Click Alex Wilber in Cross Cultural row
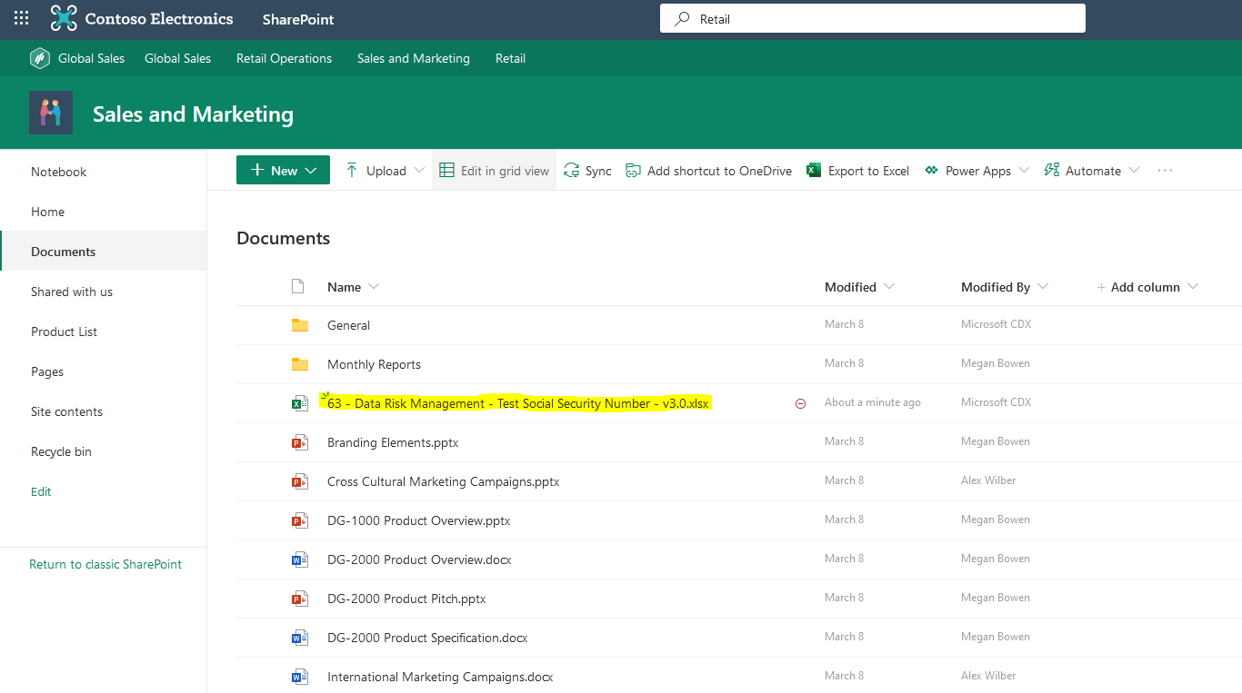The width and height of the screenshot is (1242, 693). click(988, 480)
